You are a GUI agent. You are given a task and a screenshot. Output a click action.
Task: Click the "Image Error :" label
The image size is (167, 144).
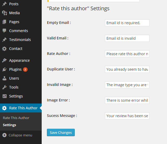58,100
